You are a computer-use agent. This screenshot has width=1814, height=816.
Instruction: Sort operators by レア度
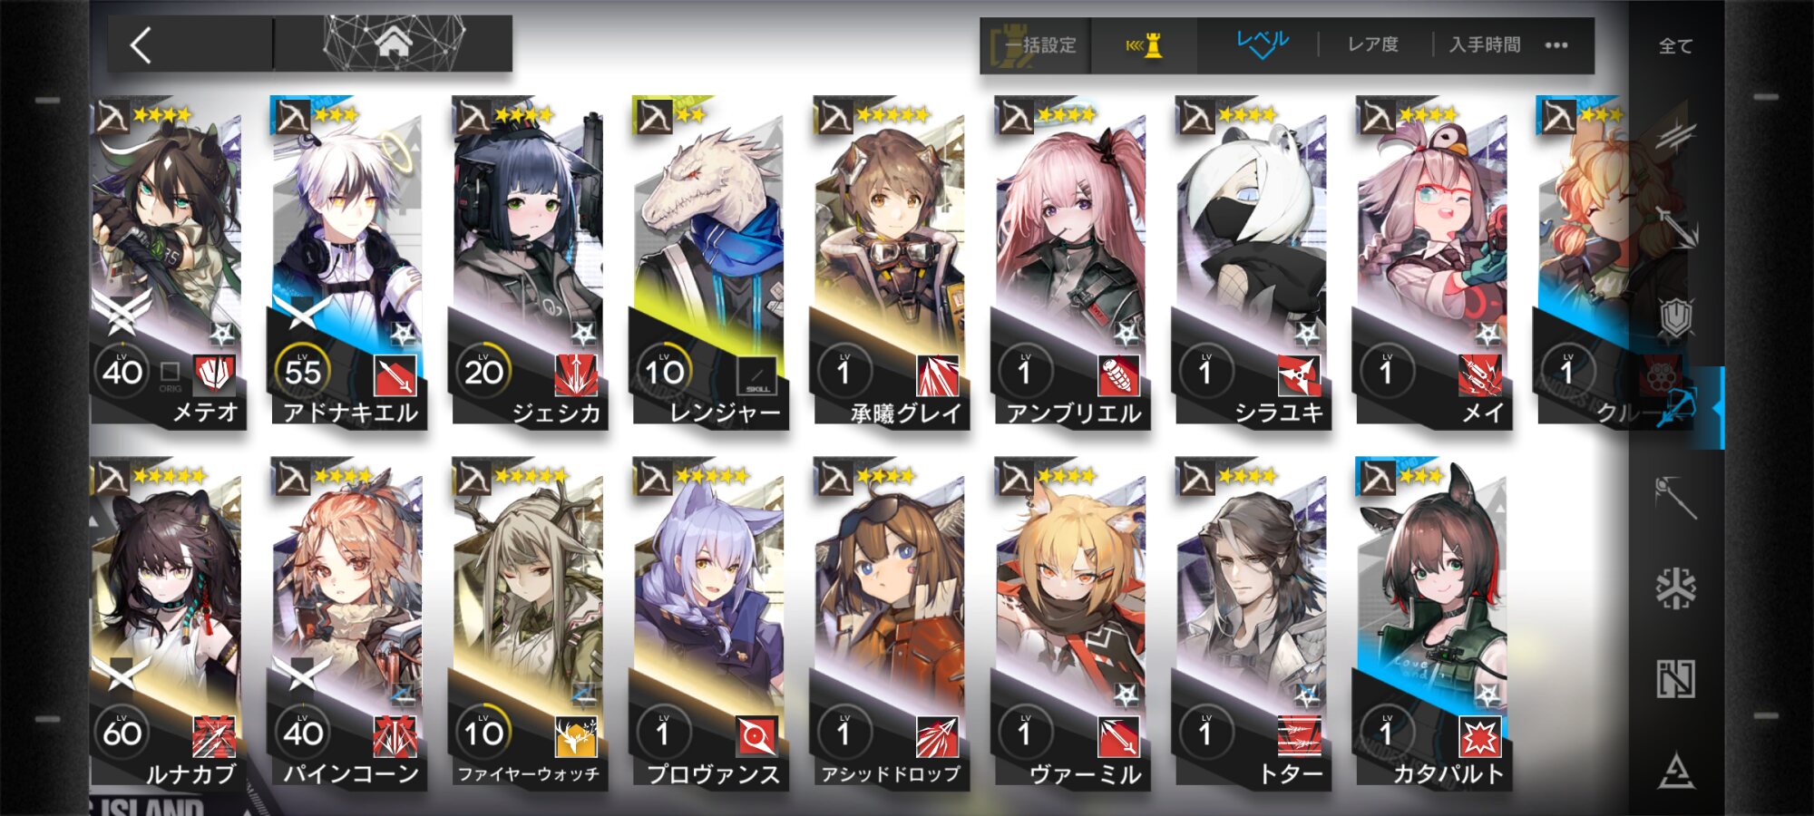pyautogui.click(x=1372, y=44)
